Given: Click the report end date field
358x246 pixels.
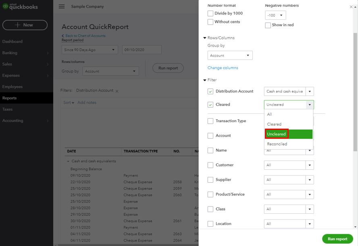Looking at the screenshot, I should pos(142,50).
